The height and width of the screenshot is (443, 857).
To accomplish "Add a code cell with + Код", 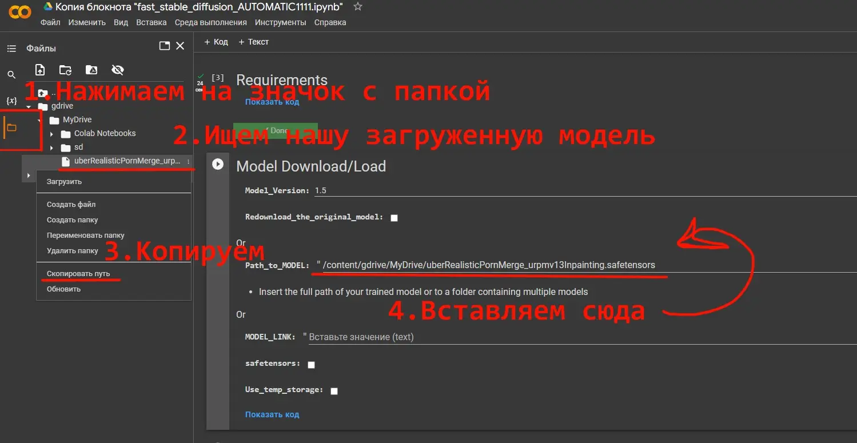I will pos(216,42).
